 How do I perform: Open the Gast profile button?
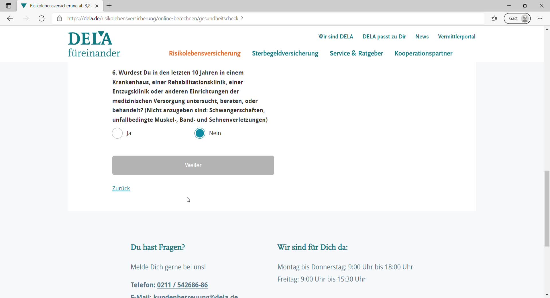[x=517, y=19]
